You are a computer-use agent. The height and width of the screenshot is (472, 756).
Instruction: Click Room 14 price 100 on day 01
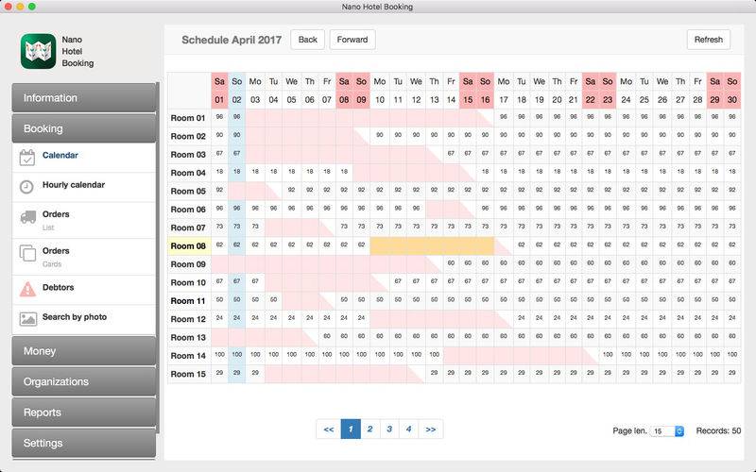coord(219,355)
